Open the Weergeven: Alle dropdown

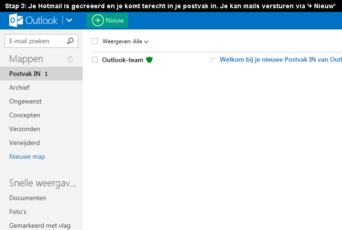click(125, 41)
